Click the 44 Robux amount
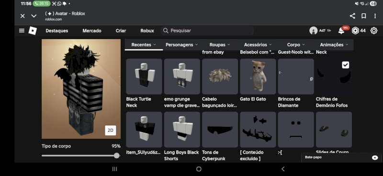 pos(363,31)
